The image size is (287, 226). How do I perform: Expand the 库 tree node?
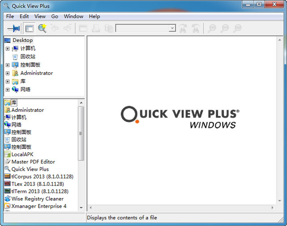click(x=8, y=81)
